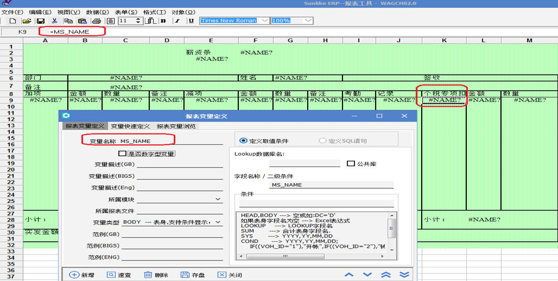Click the 存盘 button

click(192, 275)
